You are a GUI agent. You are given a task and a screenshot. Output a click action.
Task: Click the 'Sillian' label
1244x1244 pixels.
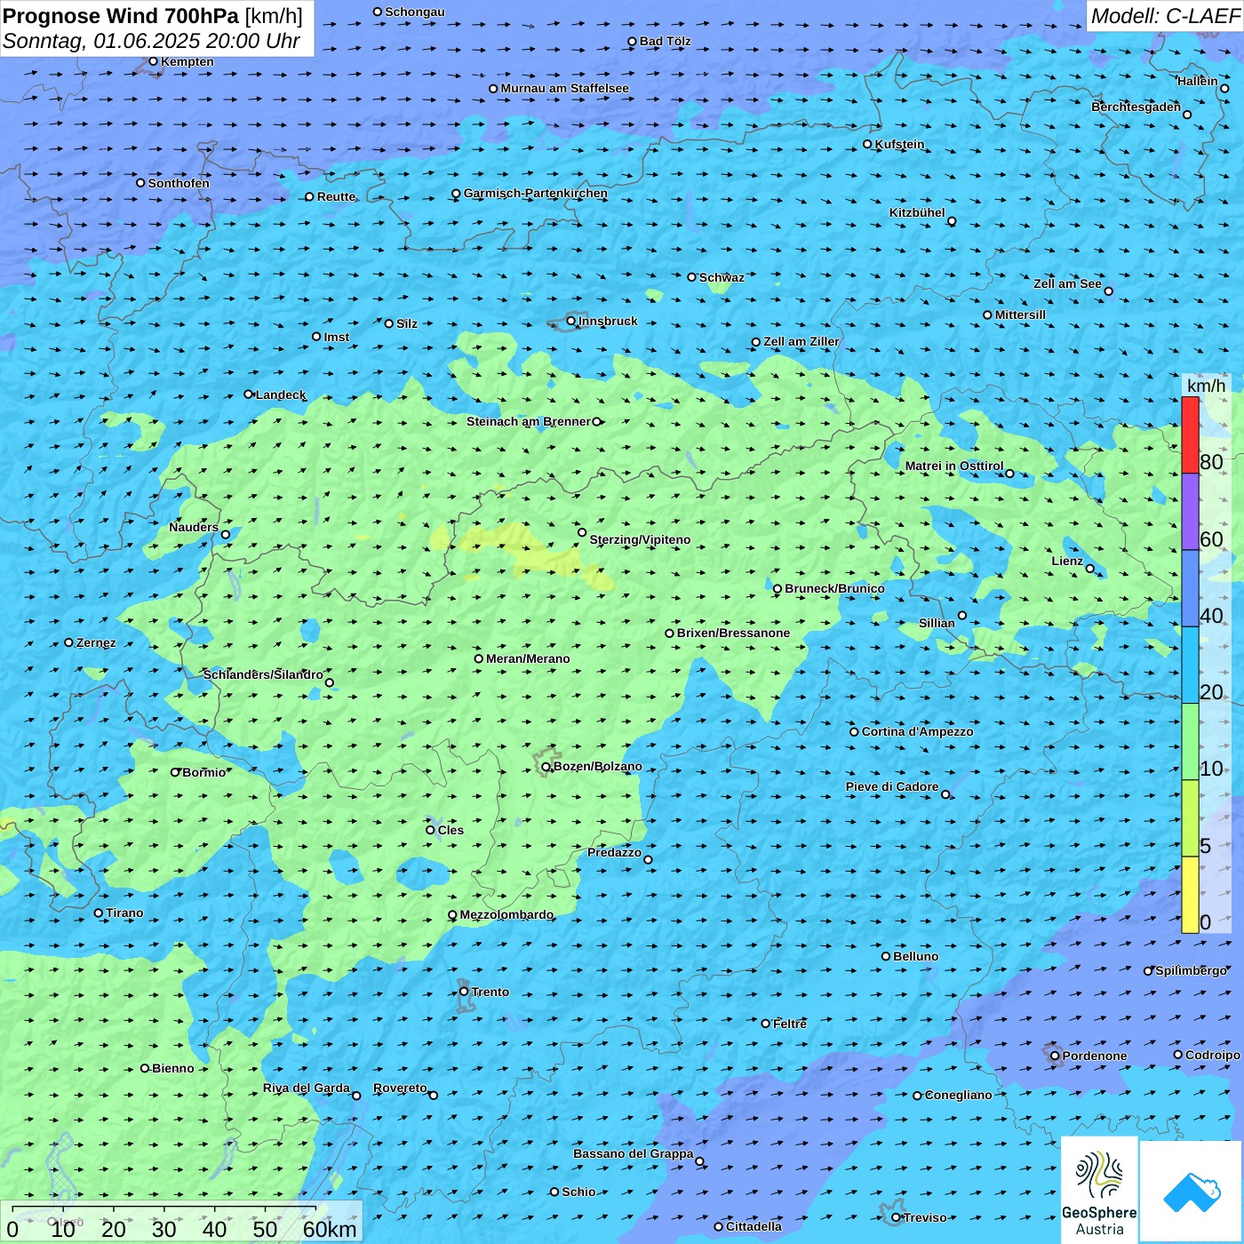[937, 623]
